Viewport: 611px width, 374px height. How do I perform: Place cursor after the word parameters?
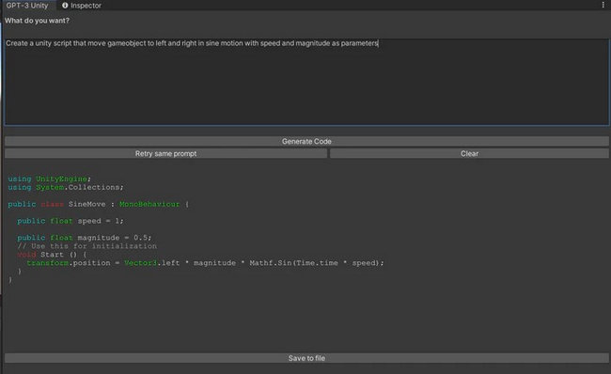point(379,43)
